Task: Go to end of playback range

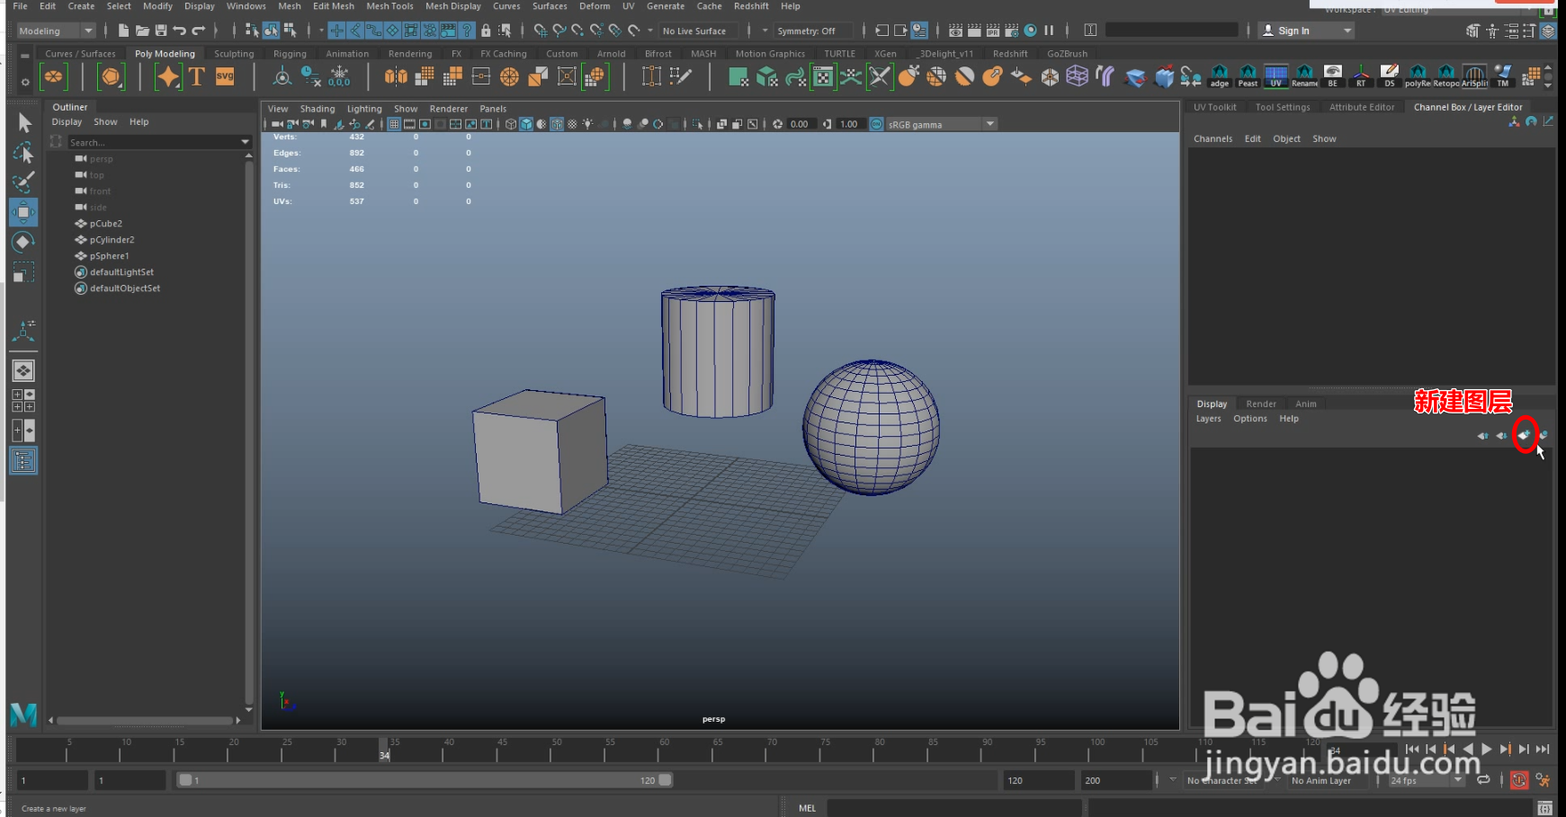Action: pos(1543,749)
